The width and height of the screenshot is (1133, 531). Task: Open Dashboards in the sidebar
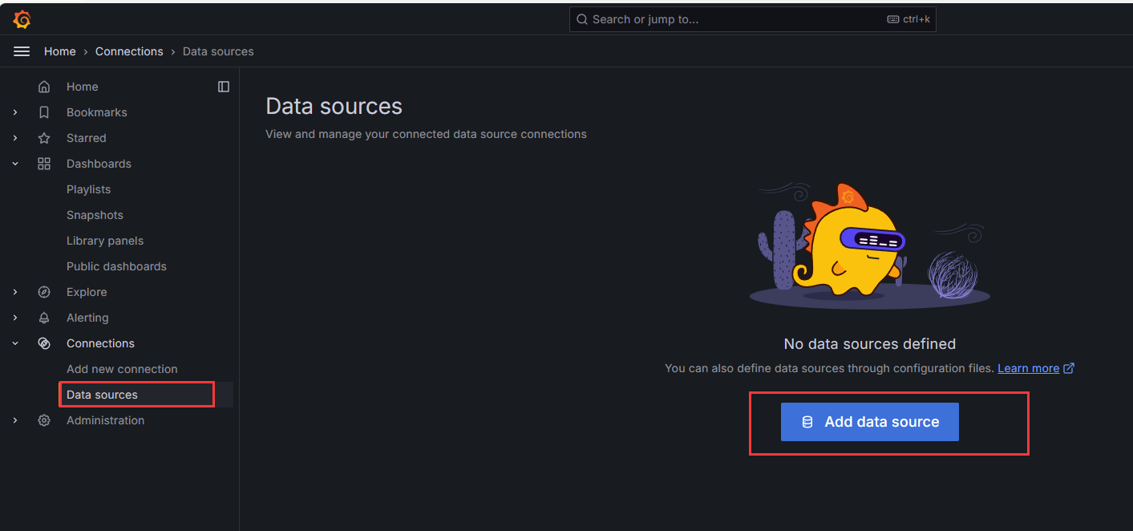tap(99, 164)
